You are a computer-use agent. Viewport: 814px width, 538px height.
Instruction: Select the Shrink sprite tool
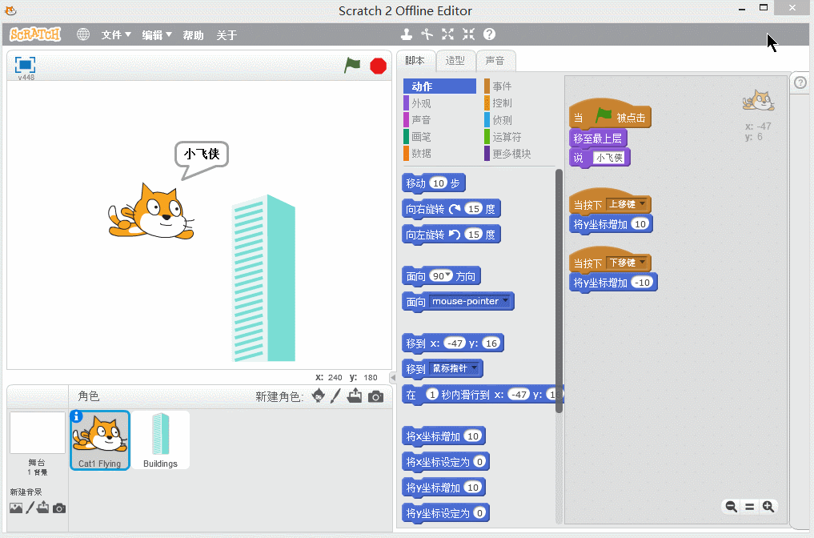tap(468, 34)
